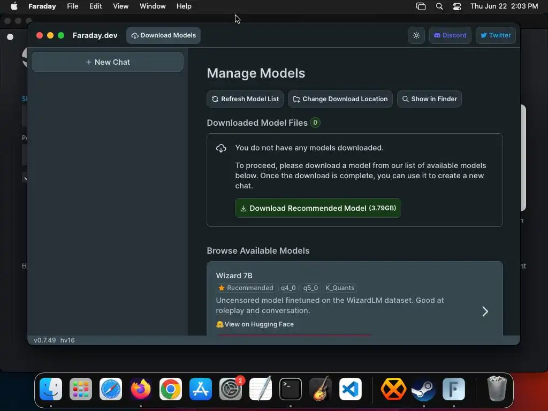Close the Faraday.dev window
The height and width of the screenshot is (411, 548).
(40, 35)
